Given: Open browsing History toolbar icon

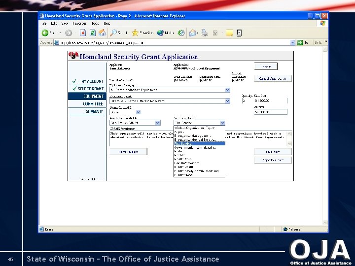Looking at the screenshot, I should [x=181, y=33].
